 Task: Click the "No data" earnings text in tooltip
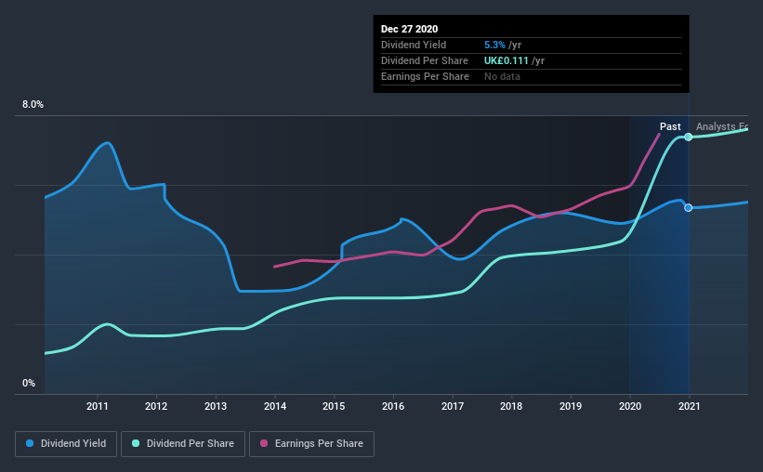[x=502, y=76]
